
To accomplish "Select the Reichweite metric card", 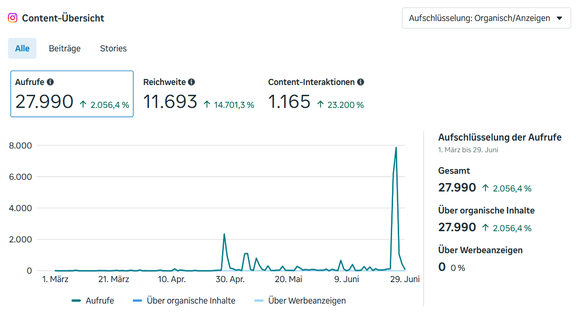I will coord(199,94).
